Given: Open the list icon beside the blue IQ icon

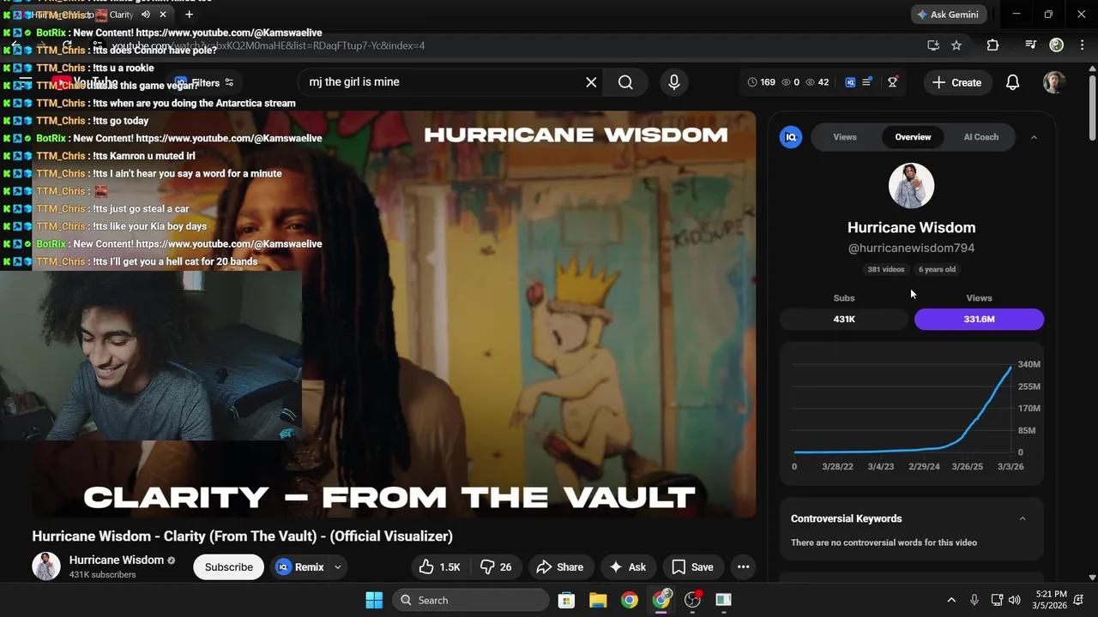Looking at the screenshot, I should pyautogui.click(x=867, y=82).
